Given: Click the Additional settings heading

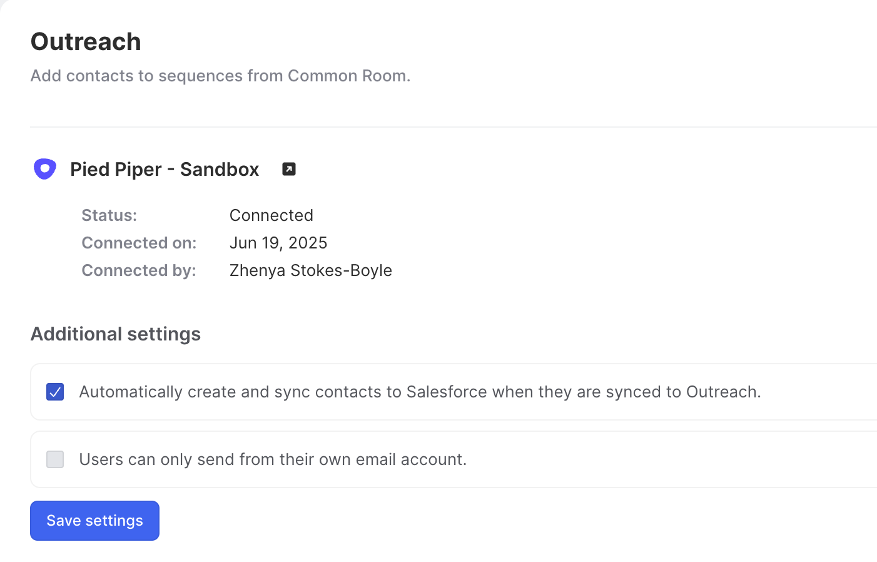Looking at the screenshot, I should [116, 334].
